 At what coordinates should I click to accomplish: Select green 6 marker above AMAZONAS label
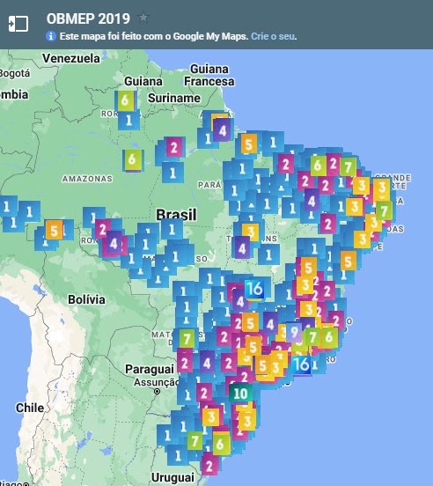(132, 159)
